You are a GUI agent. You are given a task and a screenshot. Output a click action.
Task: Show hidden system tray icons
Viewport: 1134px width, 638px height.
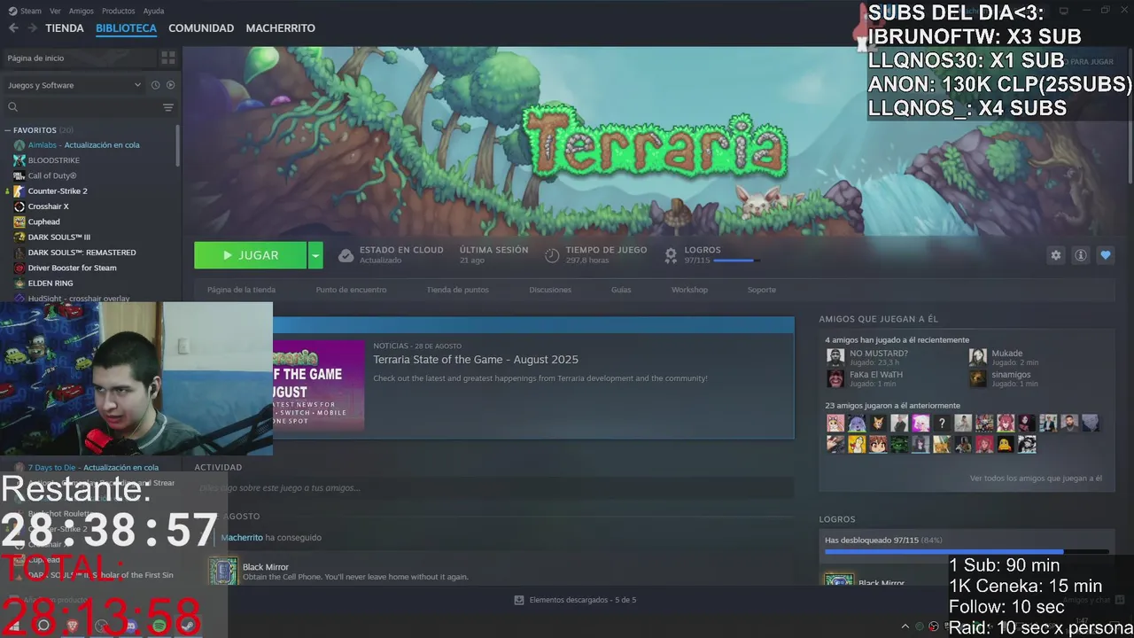click(x=905, y=626)
